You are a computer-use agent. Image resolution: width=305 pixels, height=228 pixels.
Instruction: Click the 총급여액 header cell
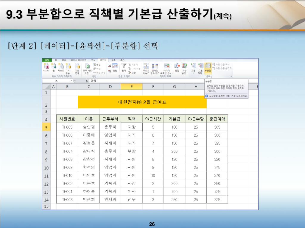point(217,119)
